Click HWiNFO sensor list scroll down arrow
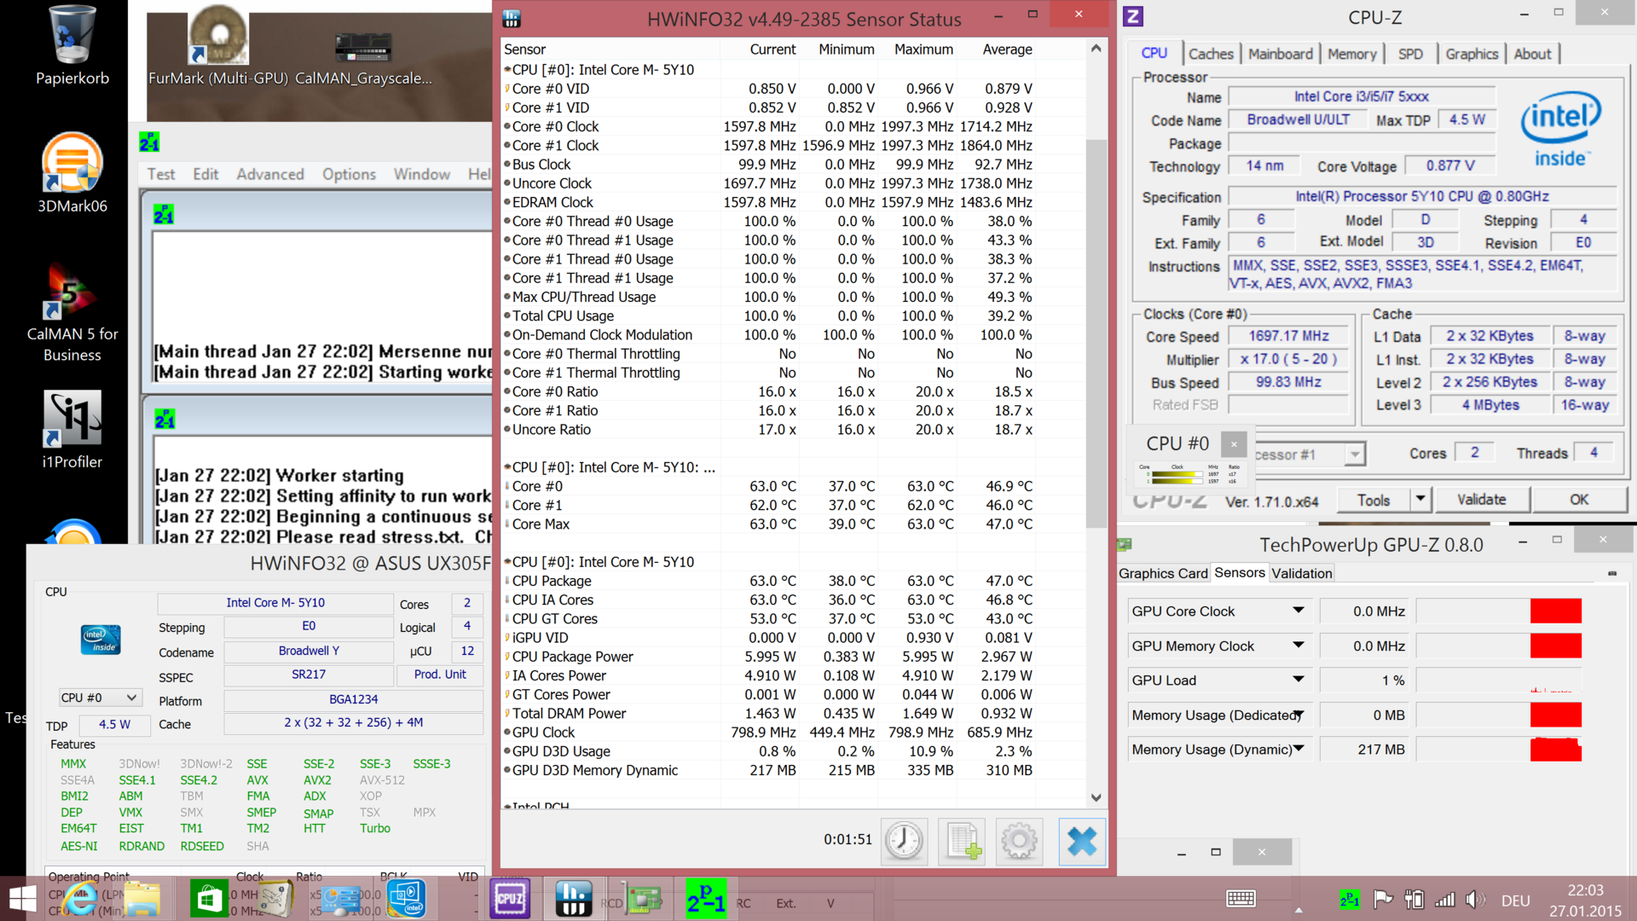Screen dimensions: 1637x921 point(1096,797)
